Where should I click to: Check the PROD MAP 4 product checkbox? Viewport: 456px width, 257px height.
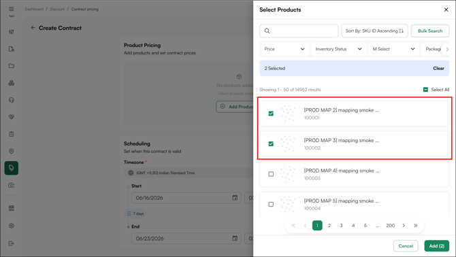[x=271, y=174]
